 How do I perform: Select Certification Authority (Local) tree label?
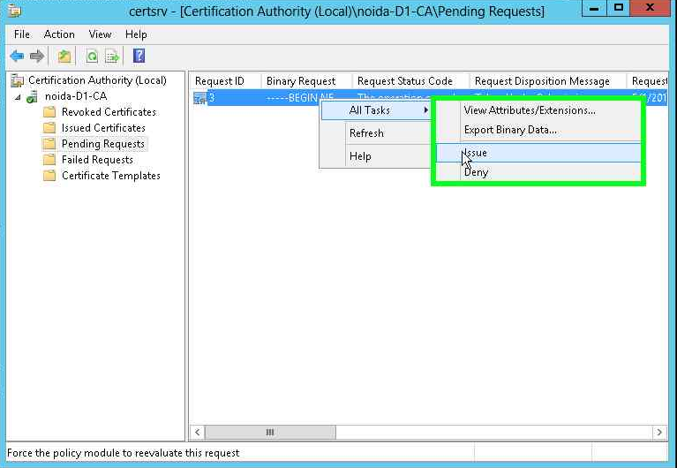[x=97, y=80]
